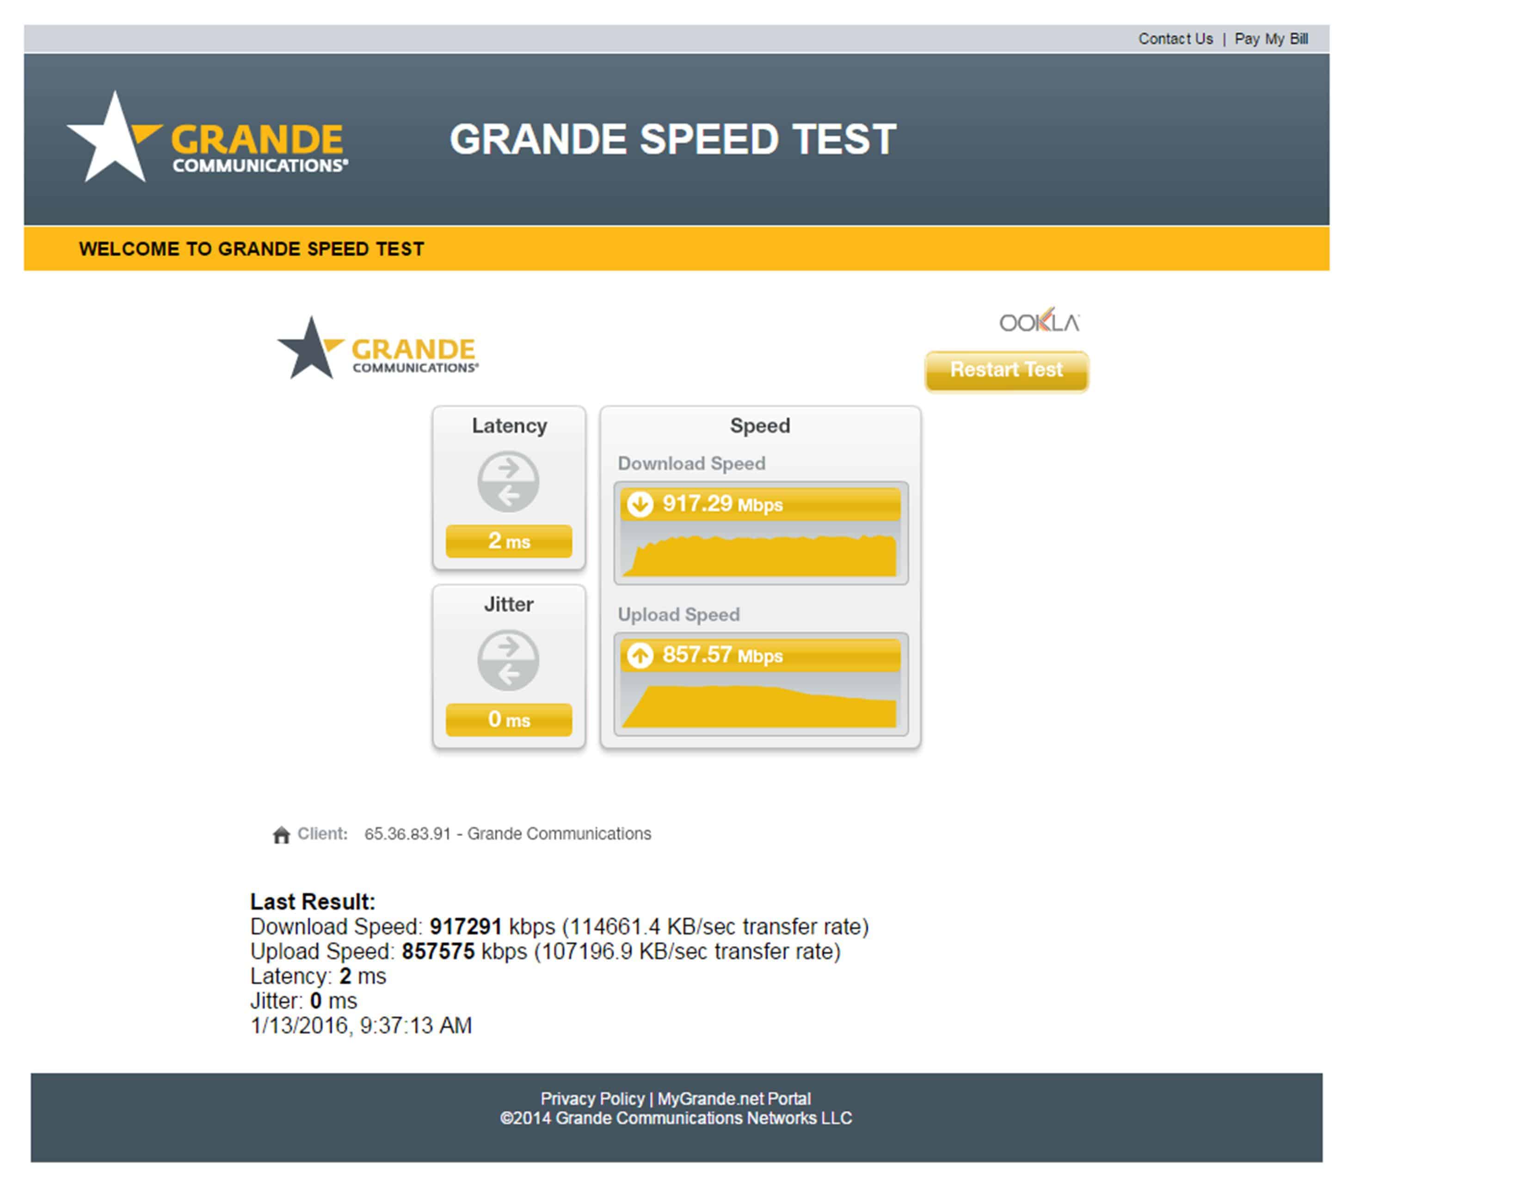Click the client IP address text

407,834
